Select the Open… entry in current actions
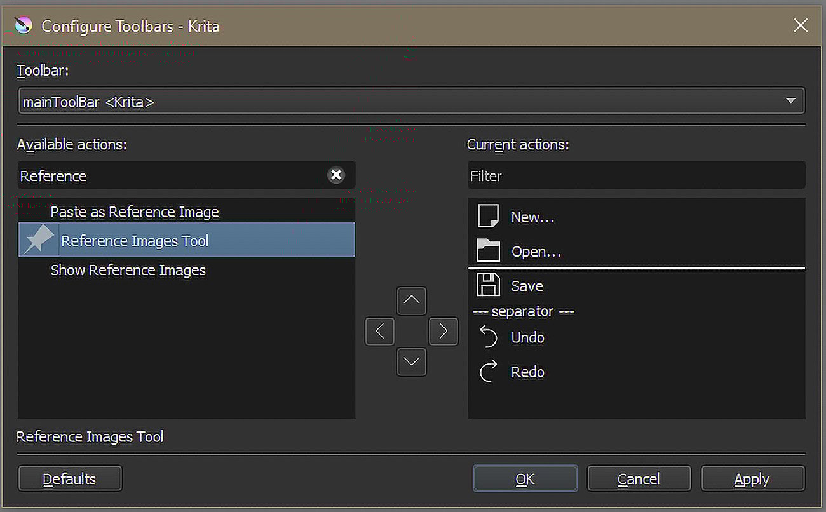The image size is (826, 512). coord(637,251)
